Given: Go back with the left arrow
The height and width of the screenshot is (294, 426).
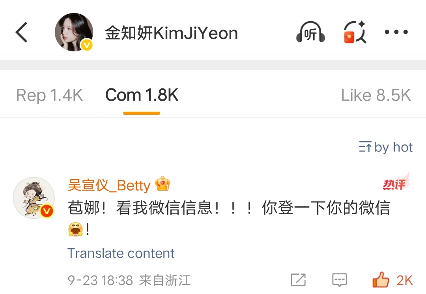Looking at the screenshot, I should 21,32.
